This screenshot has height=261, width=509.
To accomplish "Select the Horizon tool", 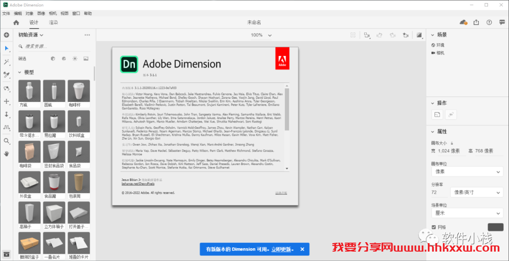I will (x=6, y=127).
